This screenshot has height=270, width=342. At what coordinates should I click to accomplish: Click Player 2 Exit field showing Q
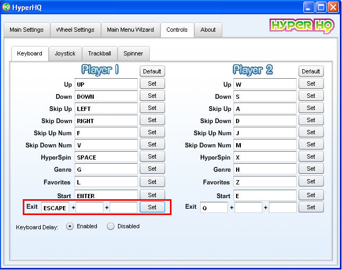tap(214, 208)
